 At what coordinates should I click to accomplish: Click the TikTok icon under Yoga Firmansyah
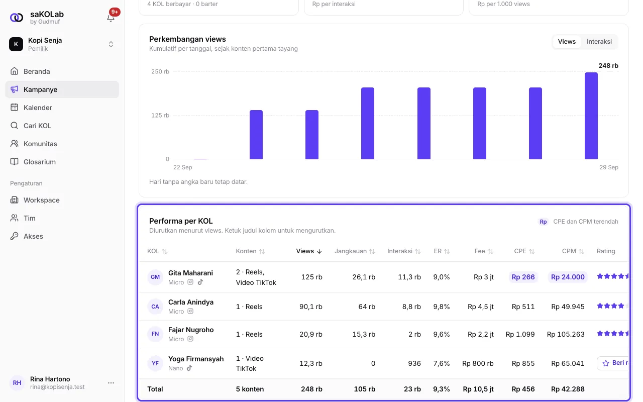point(189,368)
